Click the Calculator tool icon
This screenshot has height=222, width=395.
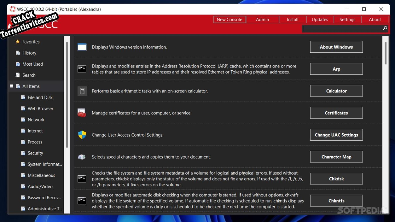coord(82,91)
